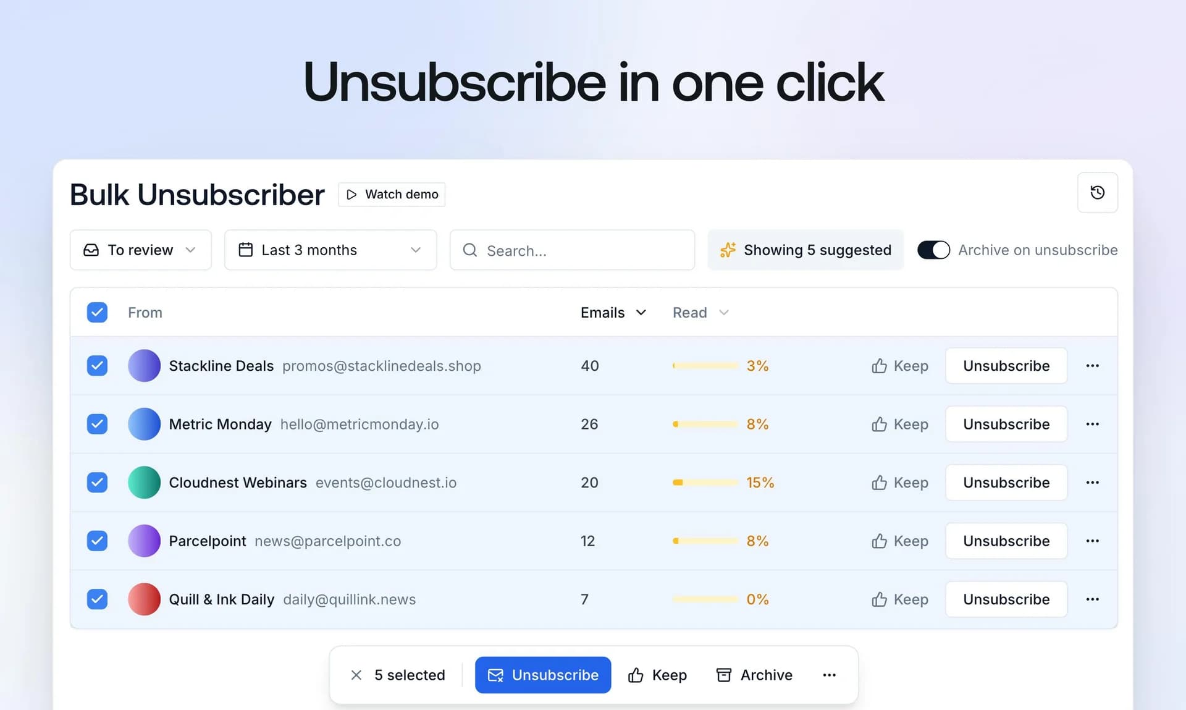Click the Archive icon in bottom bar
Screen dimensions: 1186x710
coord(723,675)
